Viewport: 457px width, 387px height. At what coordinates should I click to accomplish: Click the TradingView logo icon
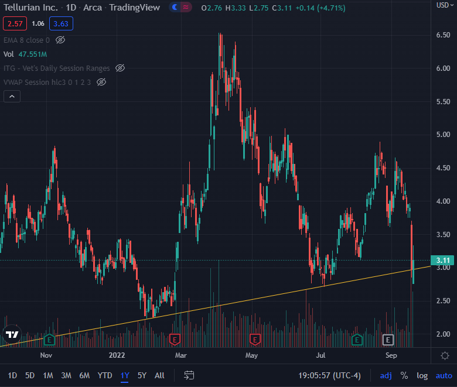click(12, 334)
